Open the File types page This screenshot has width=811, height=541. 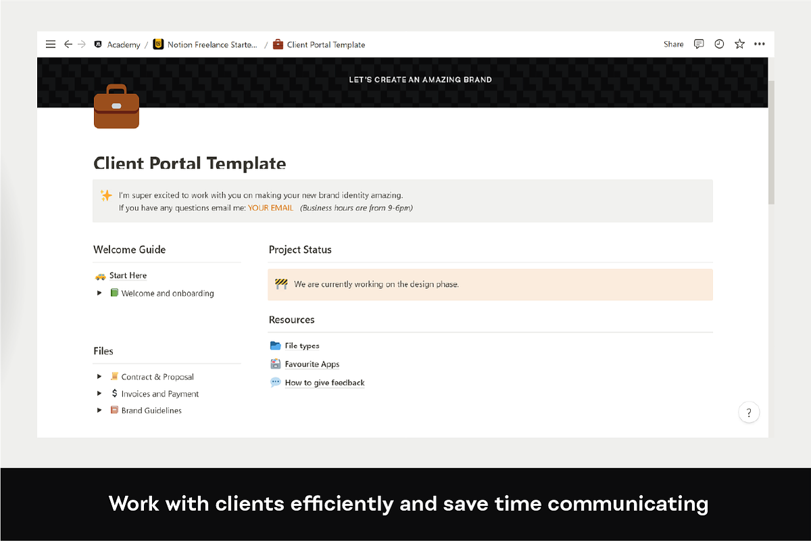pyautogui.click(x=301, y=346)
